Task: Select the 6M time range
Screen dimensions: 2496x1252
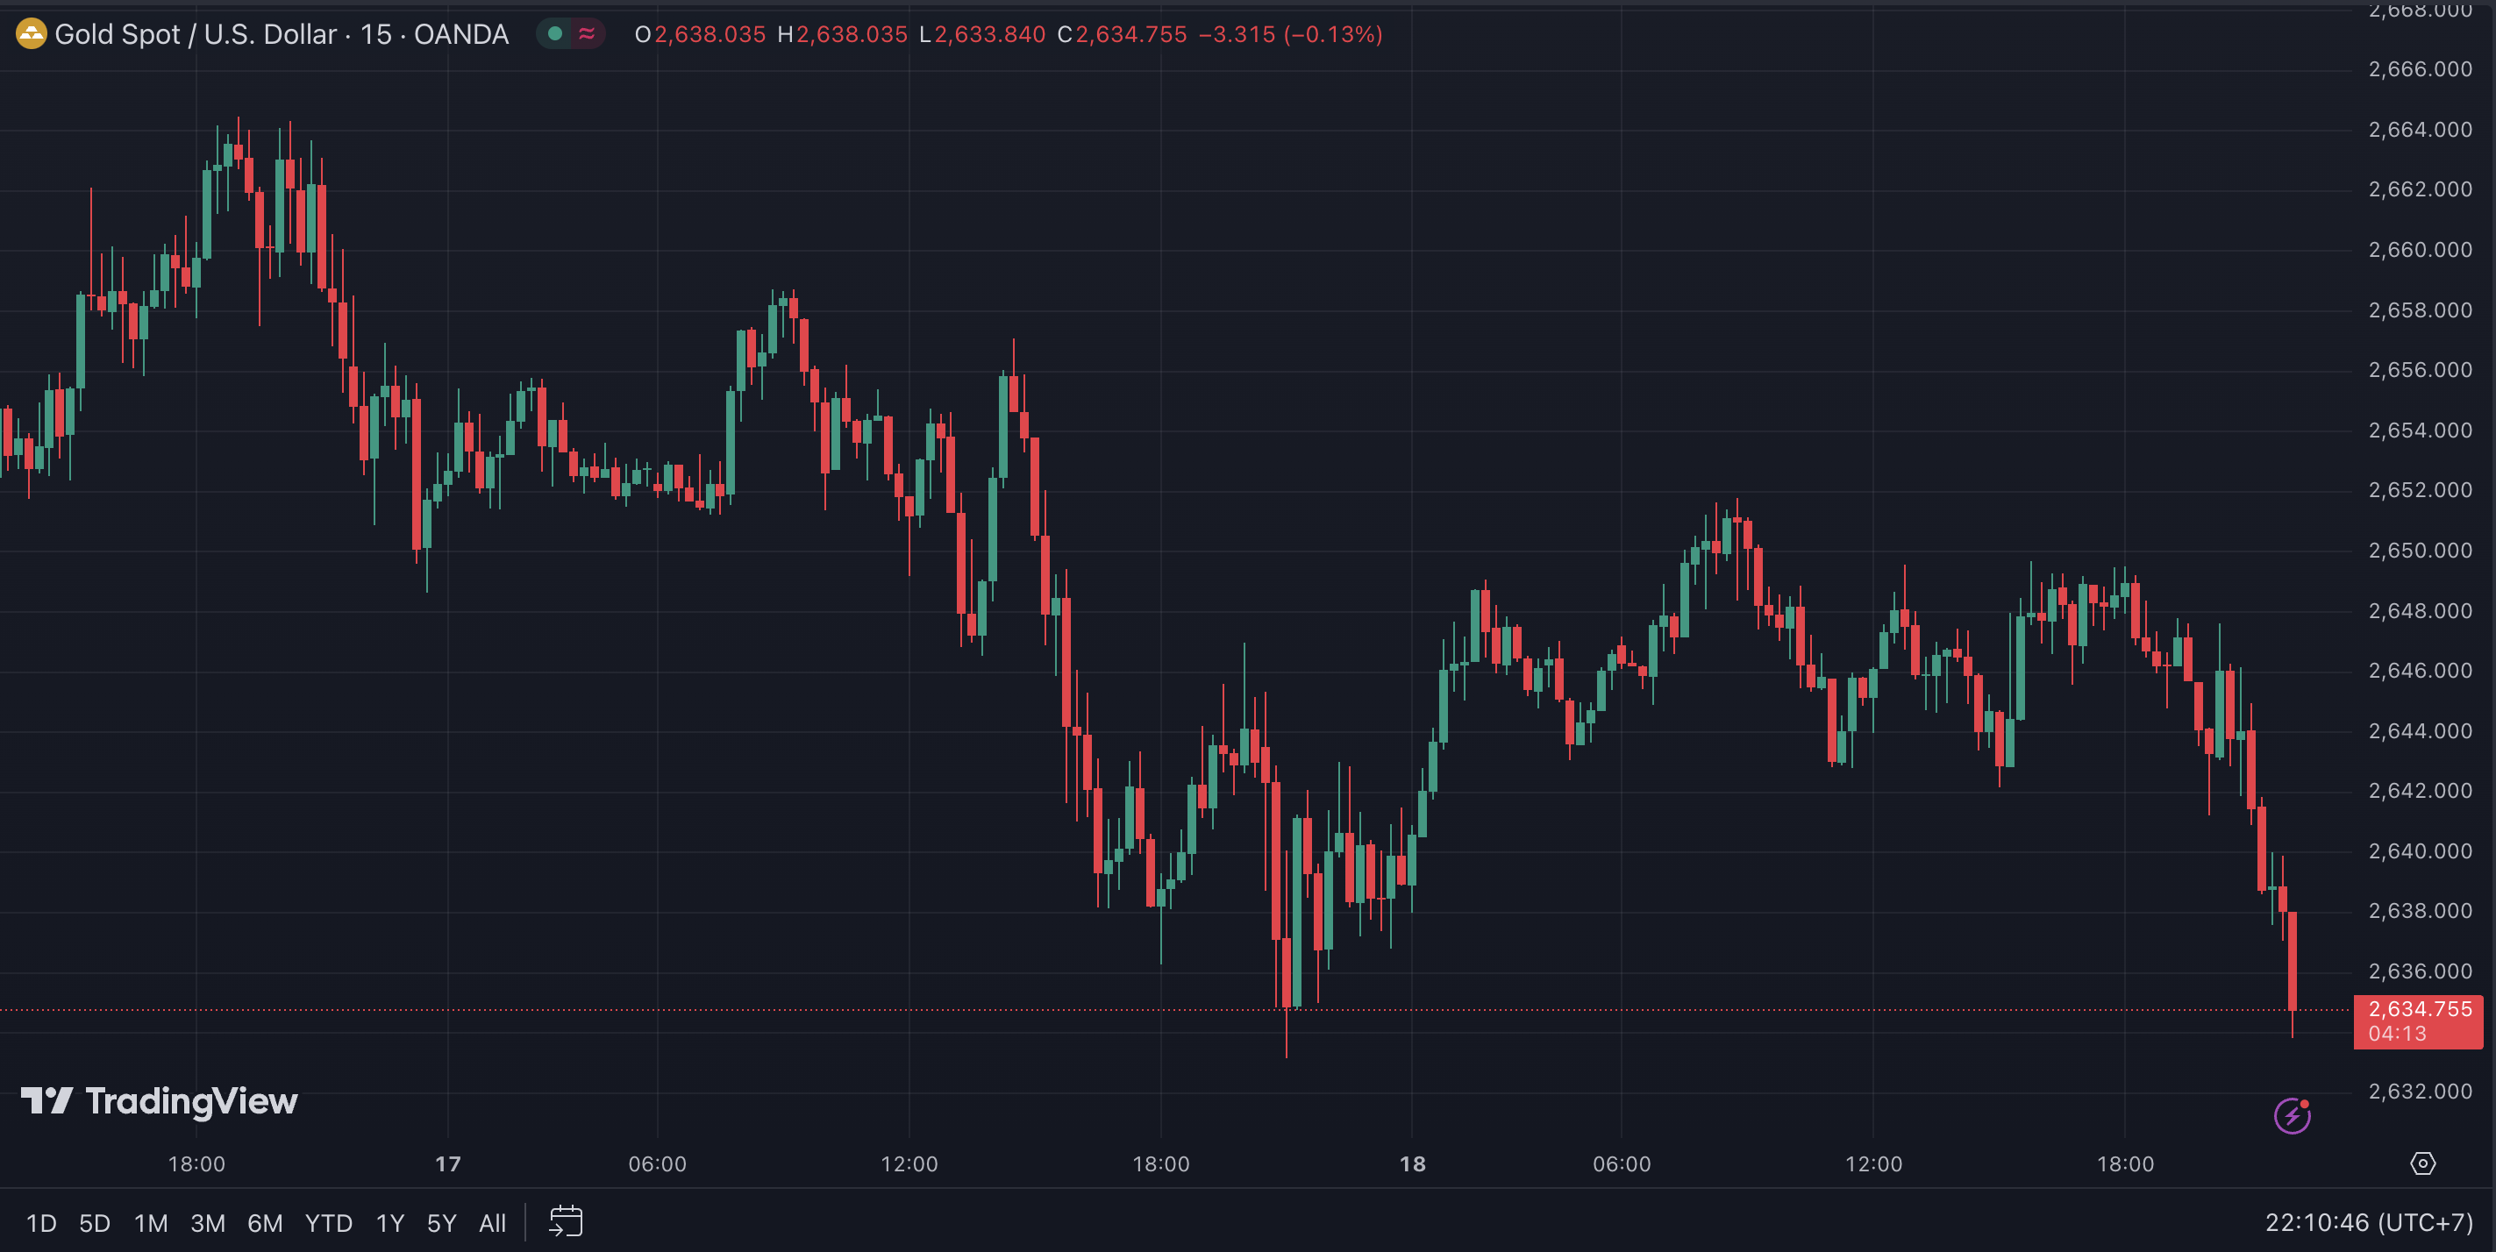Action: point(265,1223)
